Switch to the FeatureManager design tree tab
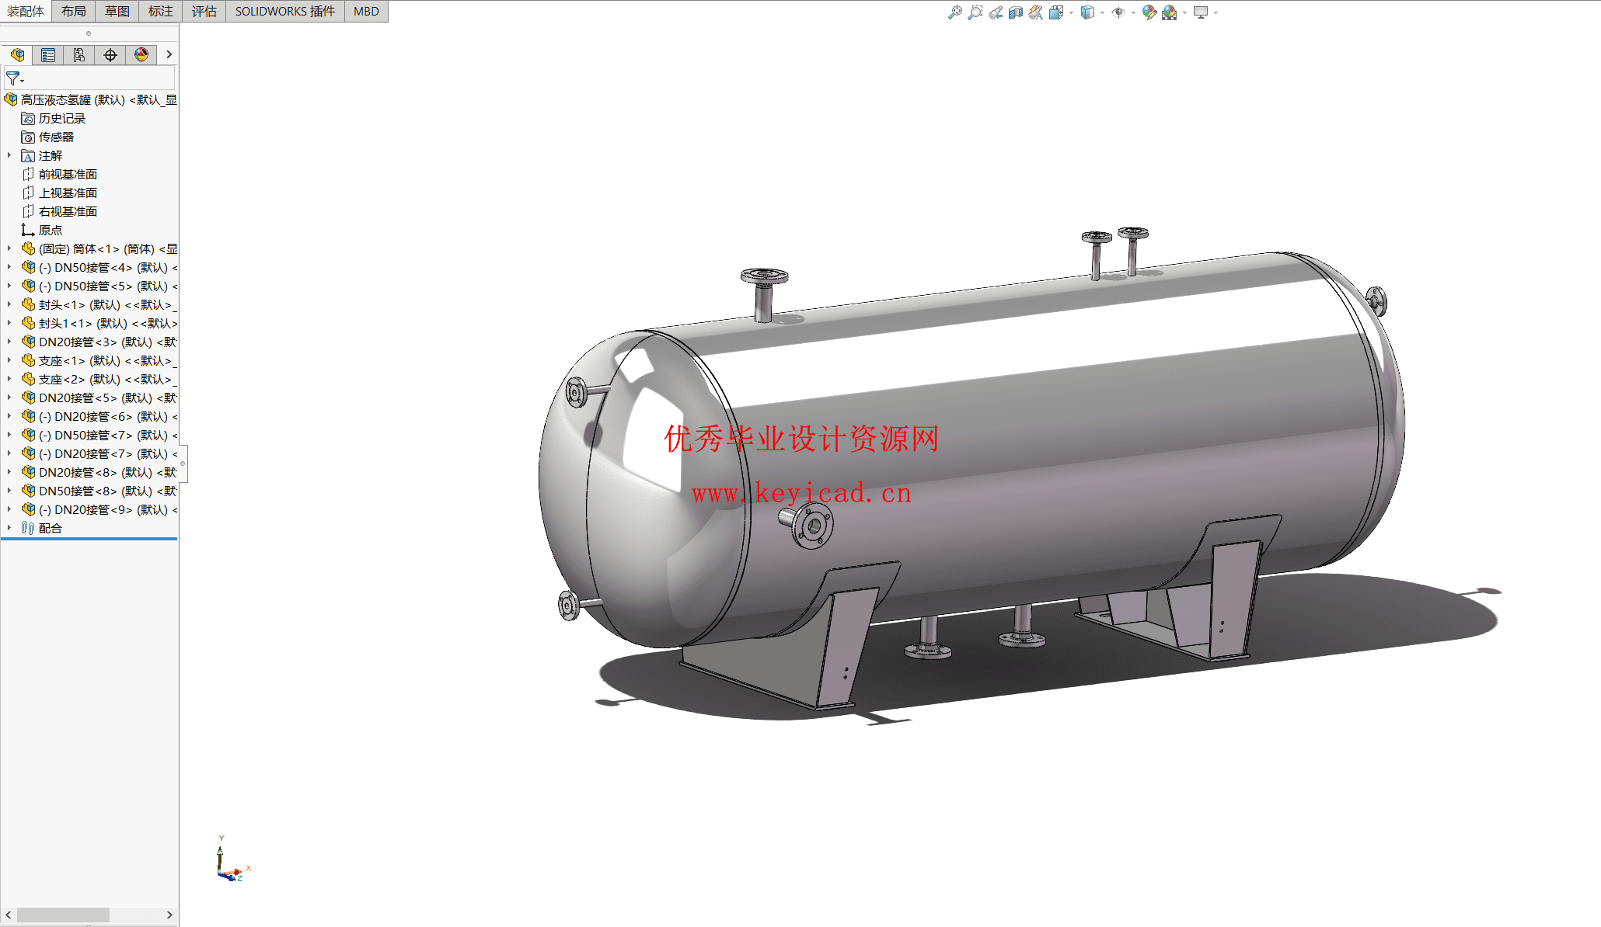This screenshot has height=927, width=1601. tap(17, 55)
